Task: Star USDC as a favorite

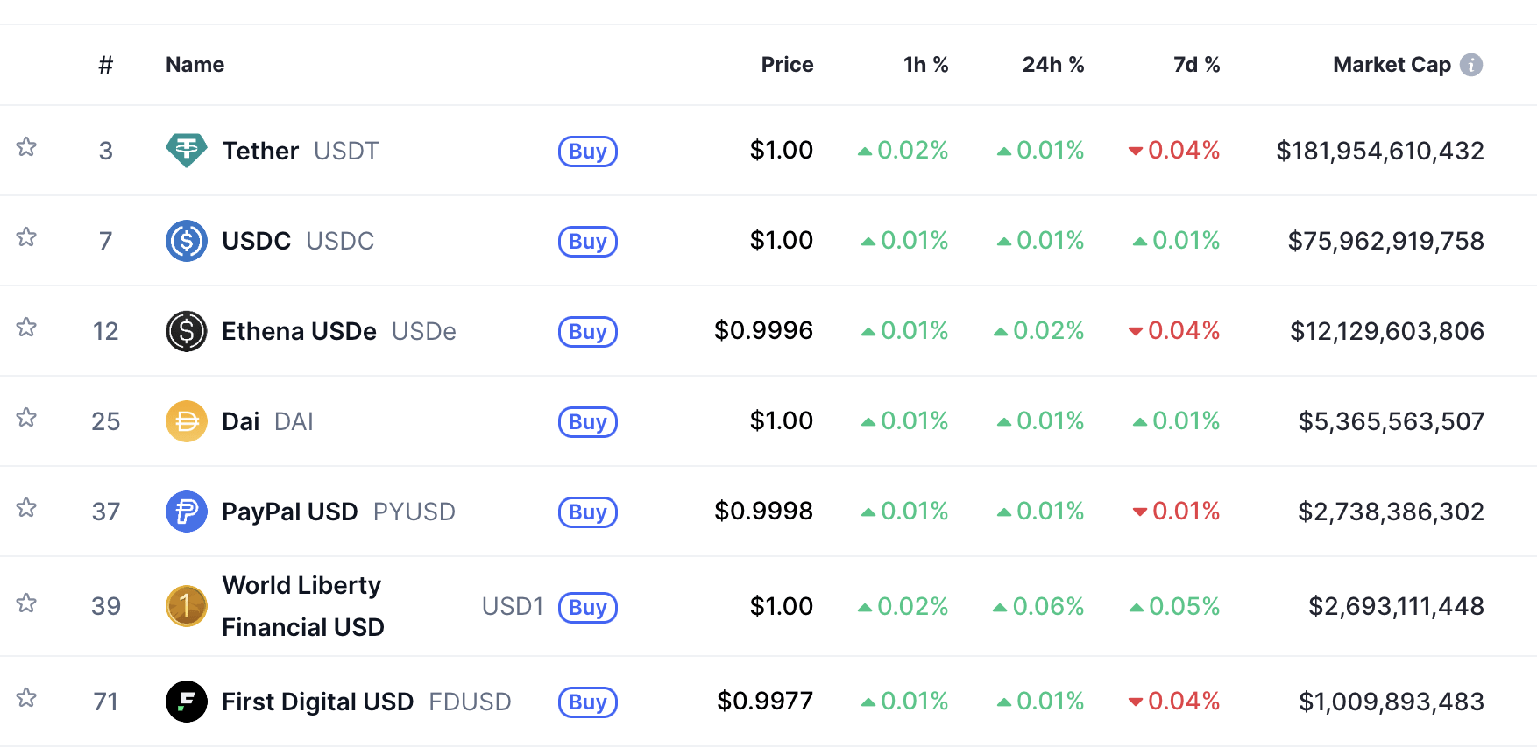Action: [26, 237]
